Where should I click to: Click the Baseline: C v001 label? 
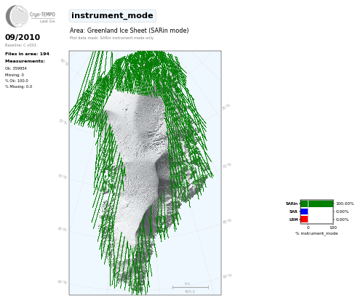20,45
